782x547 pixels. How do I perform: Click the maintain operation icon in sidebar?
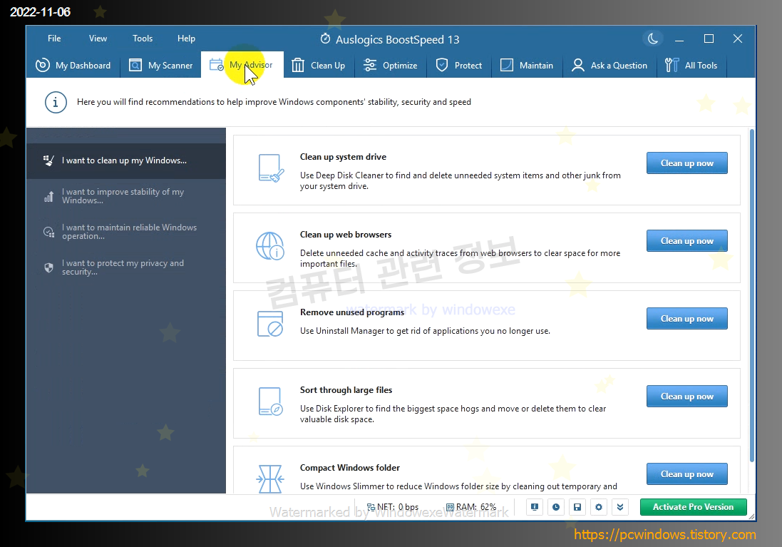(48, 232)
